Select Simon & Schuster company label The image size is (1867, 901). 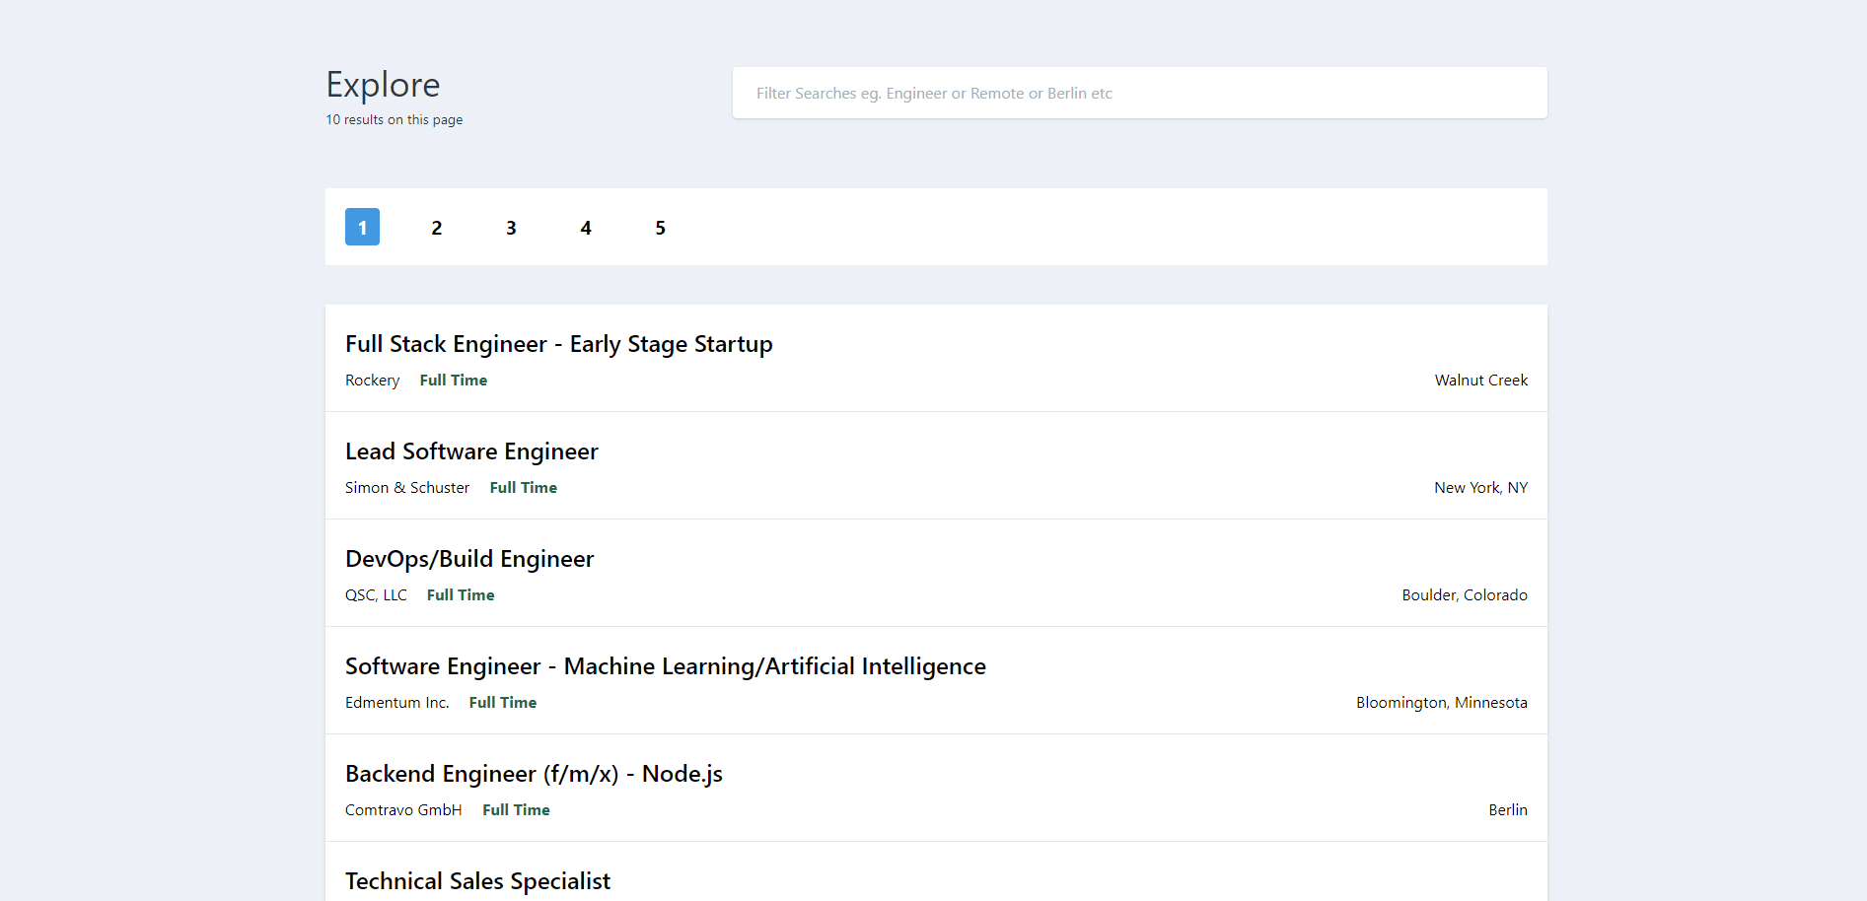coord(407,487)
